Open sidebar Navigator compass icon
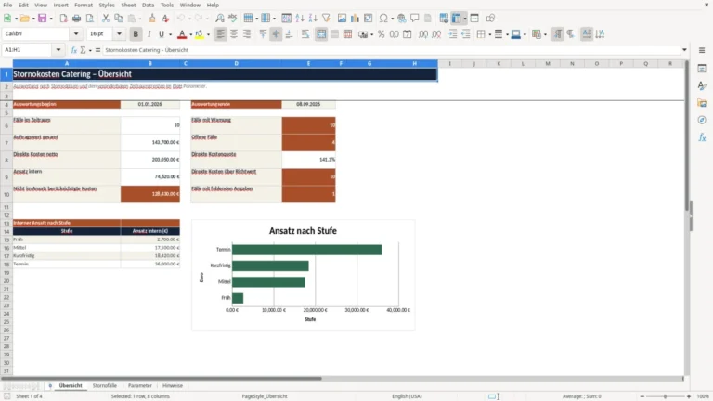This screenshot has height=401, width=713. coord(702,120)
